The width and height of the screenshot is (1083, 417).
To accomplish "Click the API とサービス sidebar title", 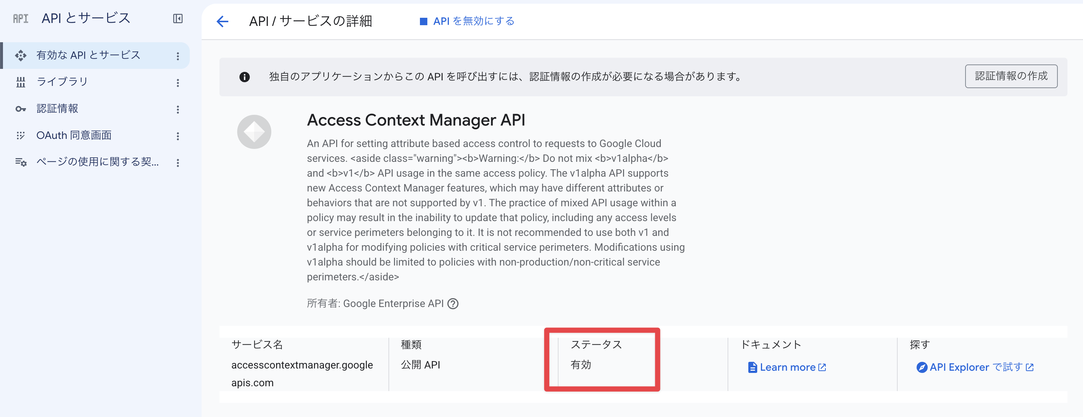I will click(x=86, y=18).
